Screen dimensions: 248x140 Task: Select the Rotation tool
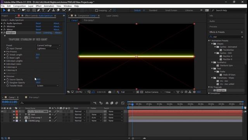tap(19, 10)
